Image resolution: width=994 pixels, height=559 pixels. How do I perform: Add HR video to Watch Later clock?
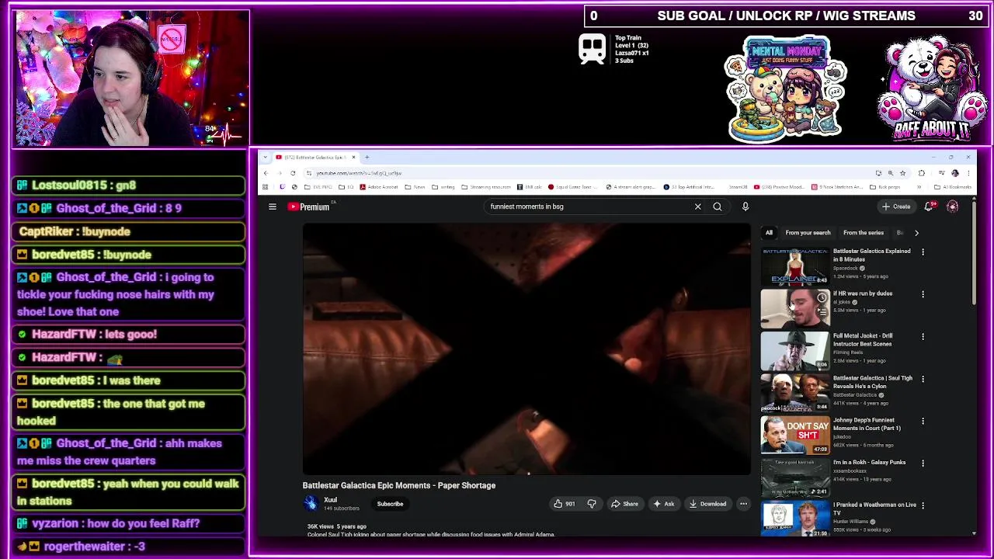822,297
